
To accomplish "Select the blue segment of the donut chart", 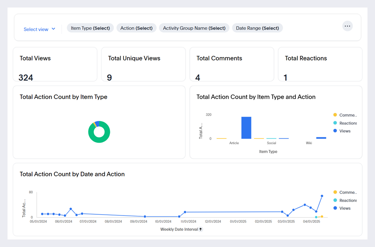I will [98, 123].
